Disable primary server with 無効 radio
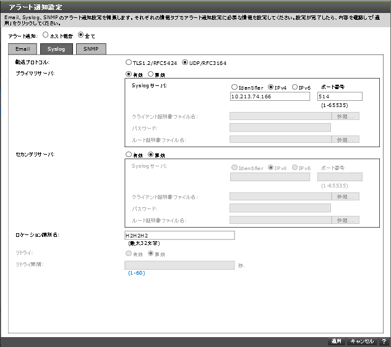This screenshot has width=391, height=347. (x=150, y=74)
